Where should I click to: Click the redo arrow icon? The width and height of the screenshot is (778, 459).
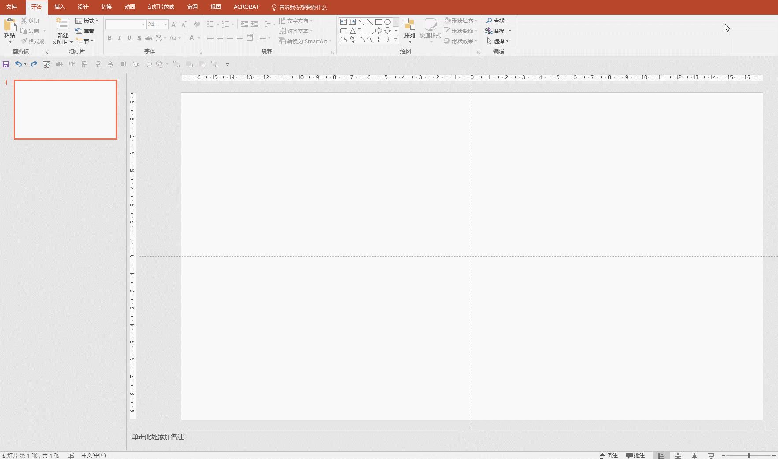point(34,64)
